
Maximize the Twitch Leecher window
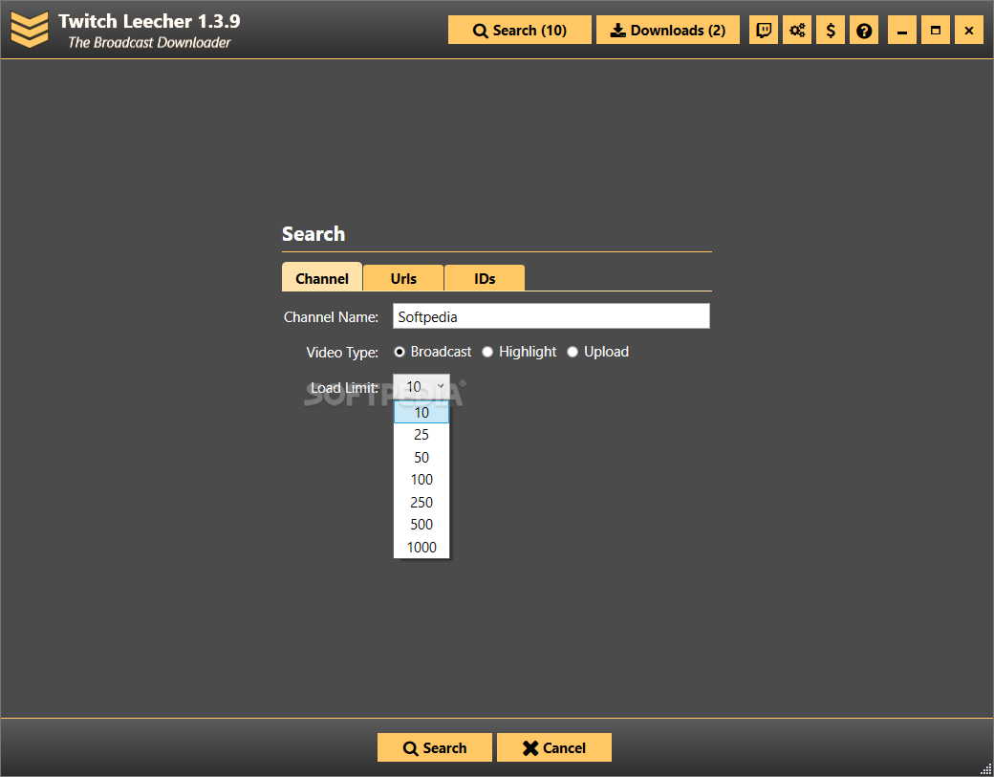pyautogui.click(x=935, y=30)
